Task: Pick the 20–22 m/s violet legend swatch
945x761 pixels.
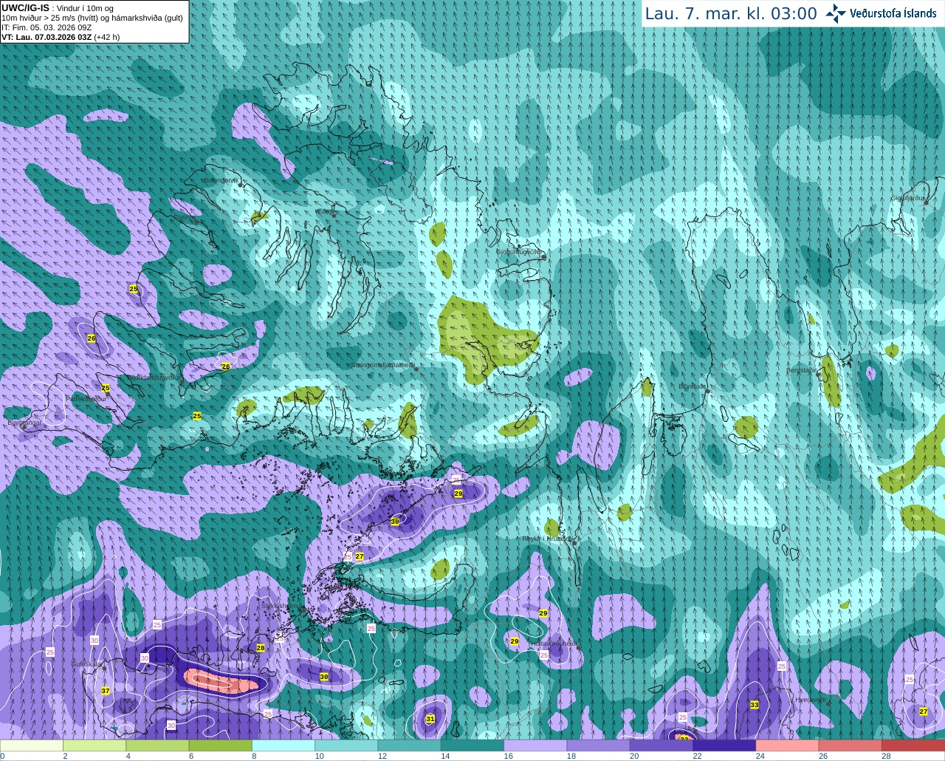Action: click(x=661, y=745)
